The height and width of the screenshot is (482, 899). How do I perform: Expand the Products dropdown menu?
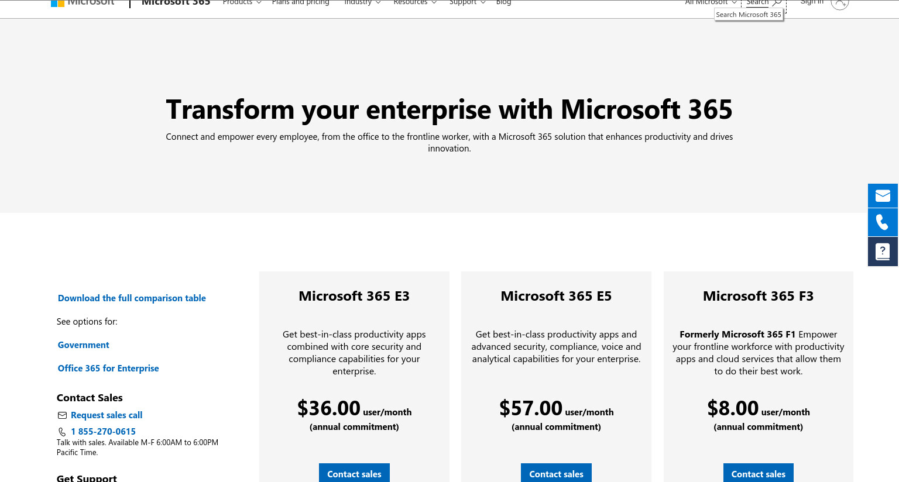click(x=242, y=3)
